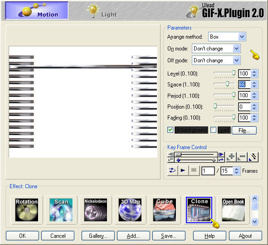
Task: Pick the Cube effect
Action: click(x=165, y=210)
